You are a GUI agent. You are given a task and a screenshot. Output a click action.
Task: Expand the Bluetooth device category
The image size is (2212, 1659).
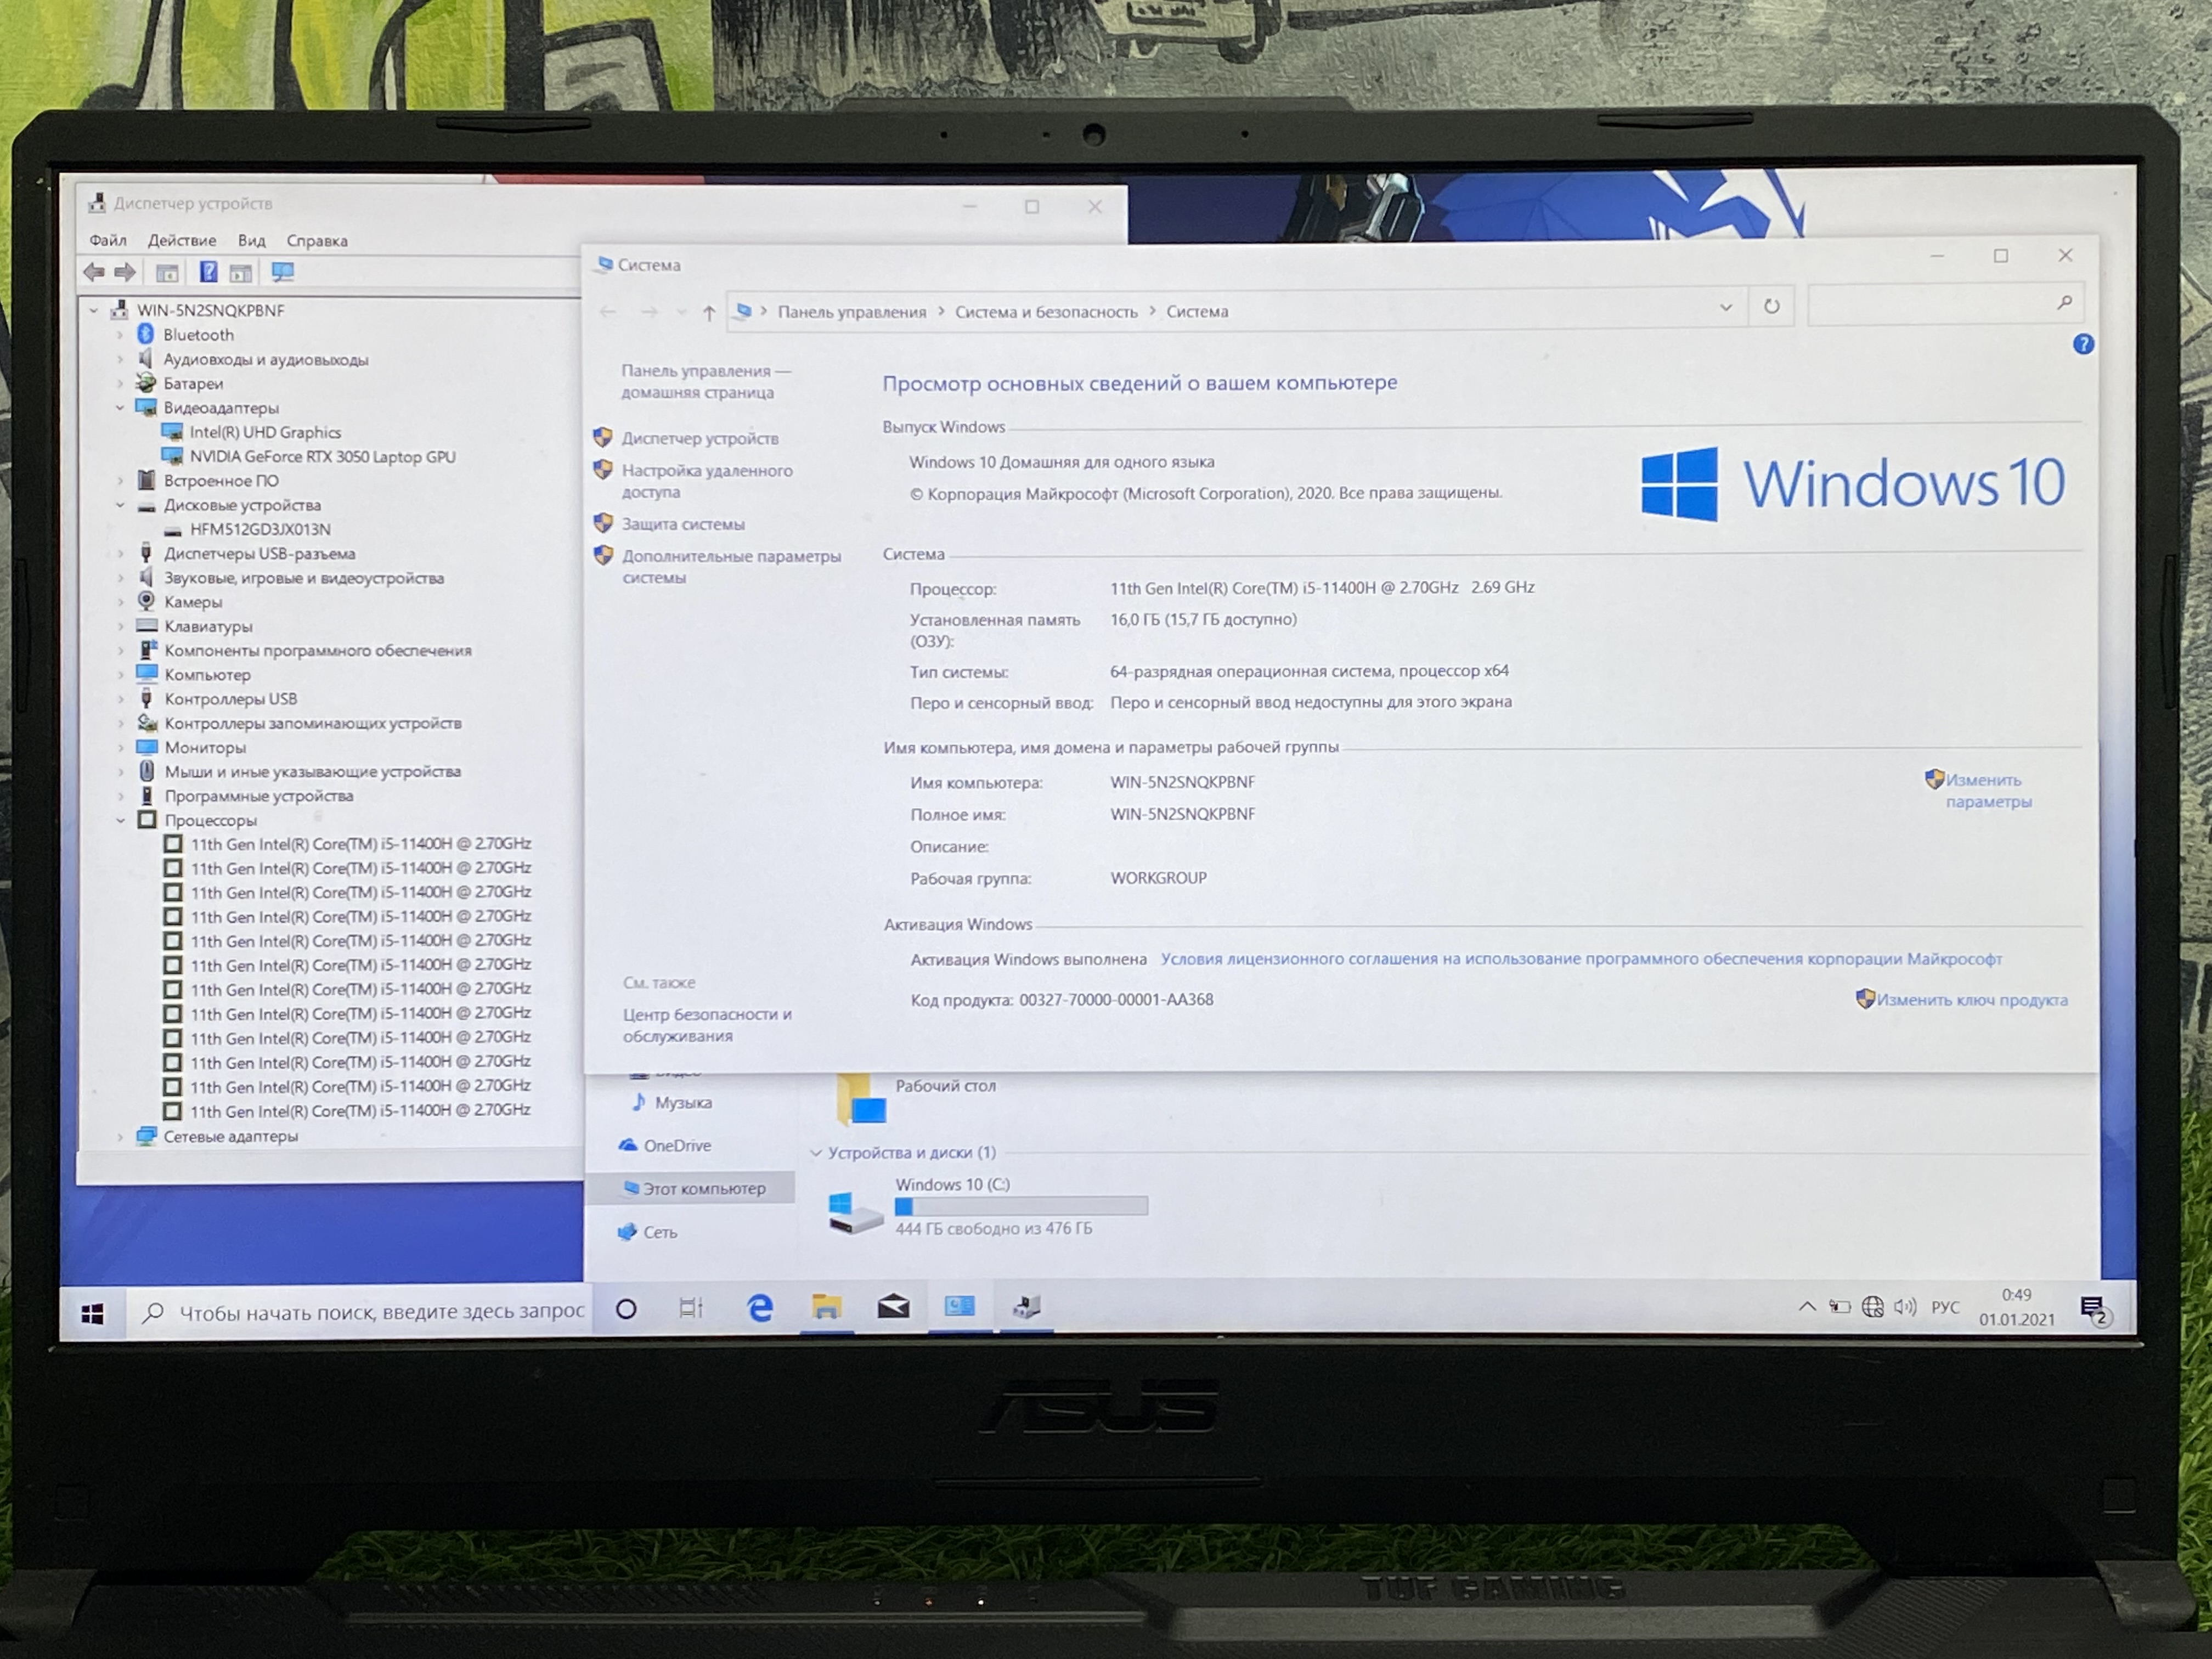(120, 335)
